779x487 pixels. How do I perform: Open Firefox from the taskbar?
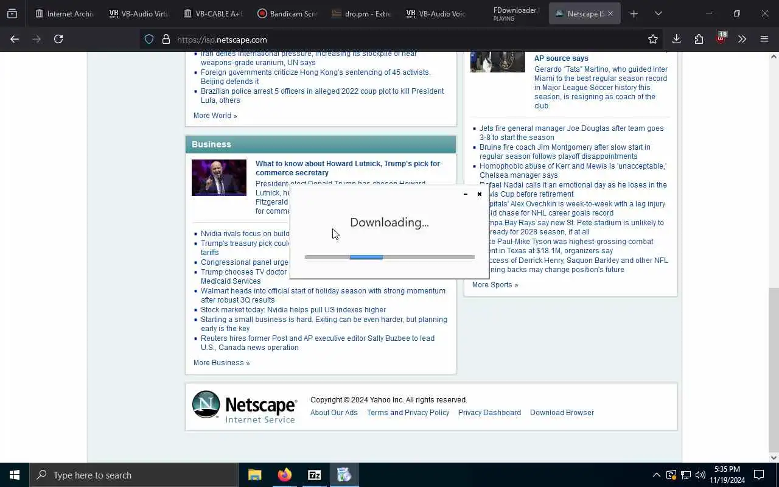[x=285, y=475]
